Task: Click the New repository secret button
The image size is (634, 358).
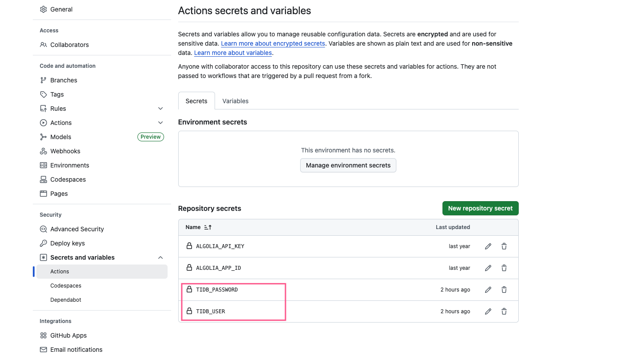Action: click(x=480, y=208)
